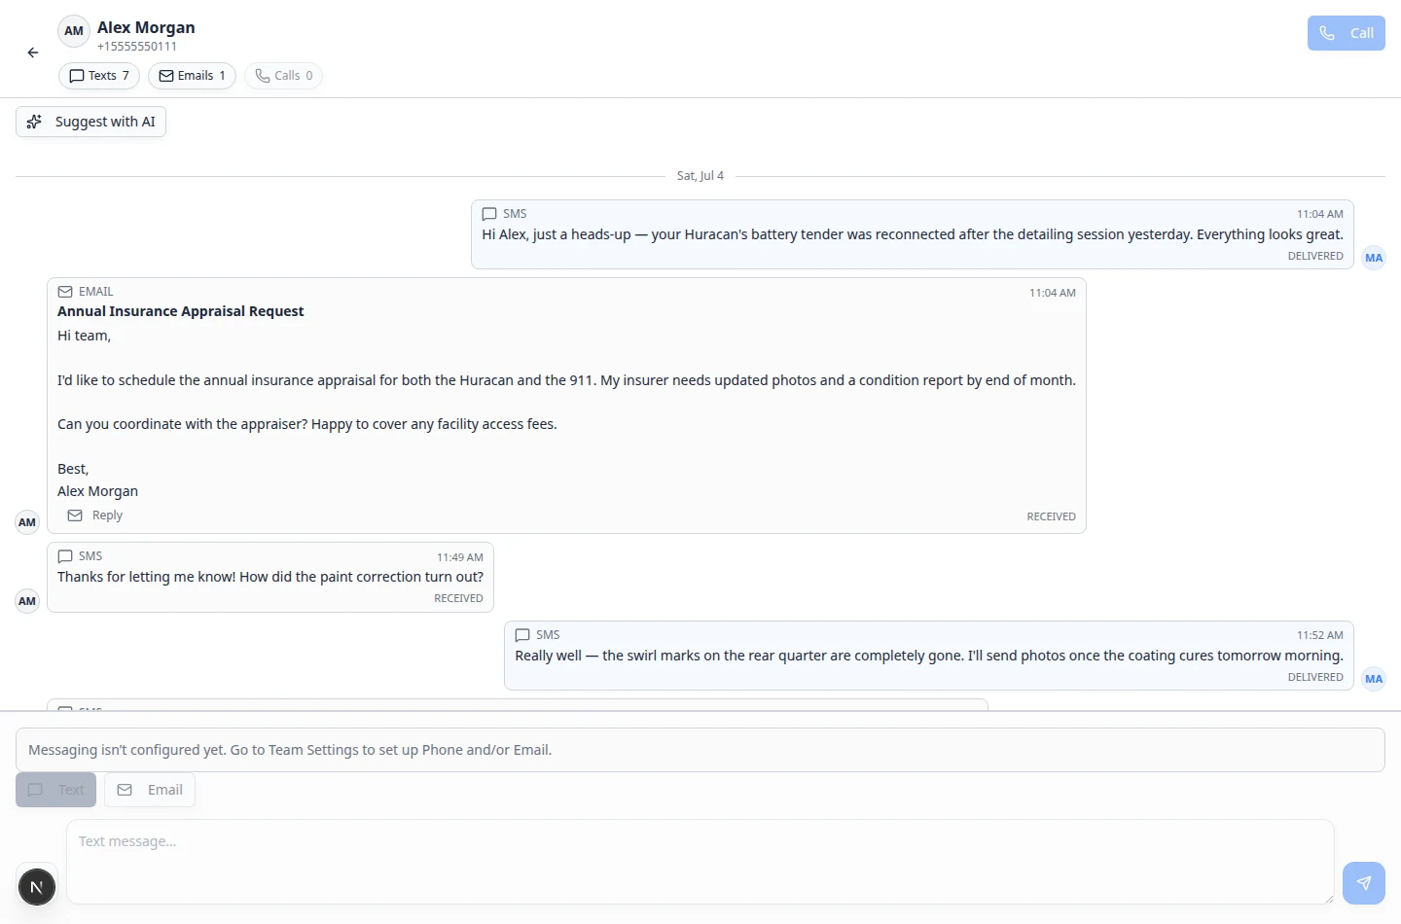The image size is (1401, 924).
Task: Click the MA avatar beside the battery tender message
Action: click(1374, 258)
